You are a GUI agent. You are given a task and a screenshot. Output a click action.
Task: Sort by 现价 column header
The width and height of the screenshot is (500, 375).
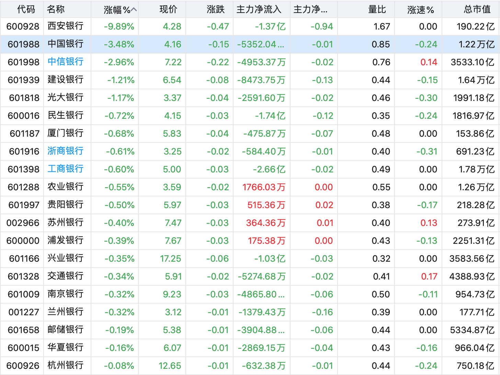click(x=168, y=9)
